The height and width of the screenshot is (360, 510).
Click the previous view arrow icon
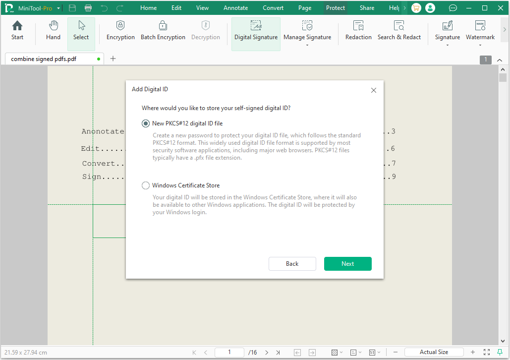297,352
